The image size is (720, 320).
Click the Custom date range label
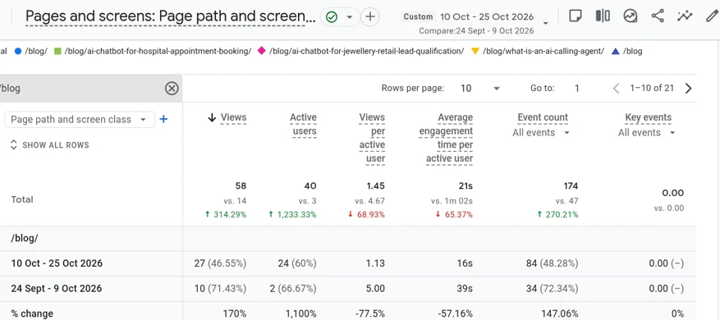419,16
